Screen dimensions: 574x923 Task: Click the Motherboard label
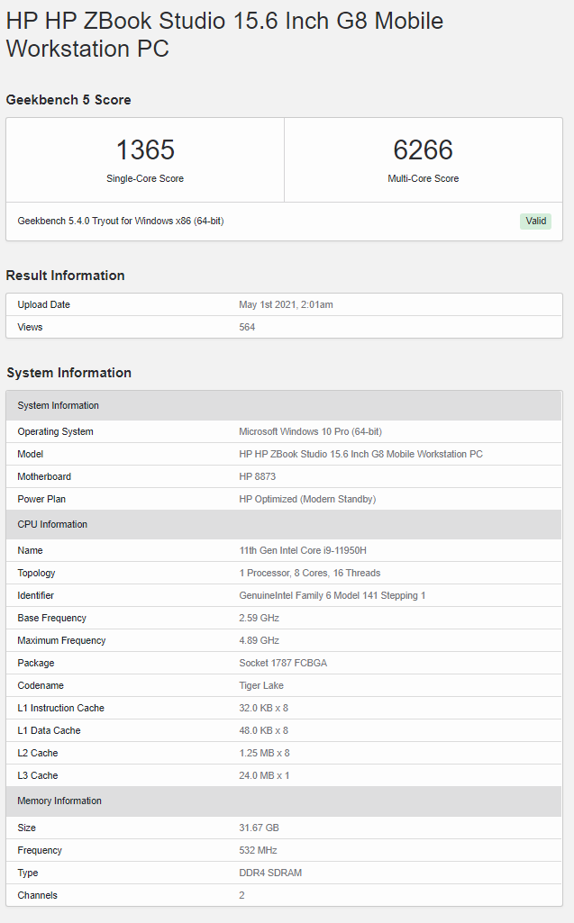click(x=44, y=476)
